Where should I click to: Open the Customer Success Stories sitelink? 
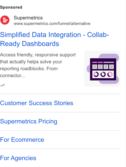(x=37, y=103)
